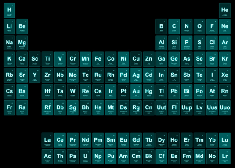235x168 pixels.
Task: Click the Fluorine (F) tile
Action: pos(212,27)
